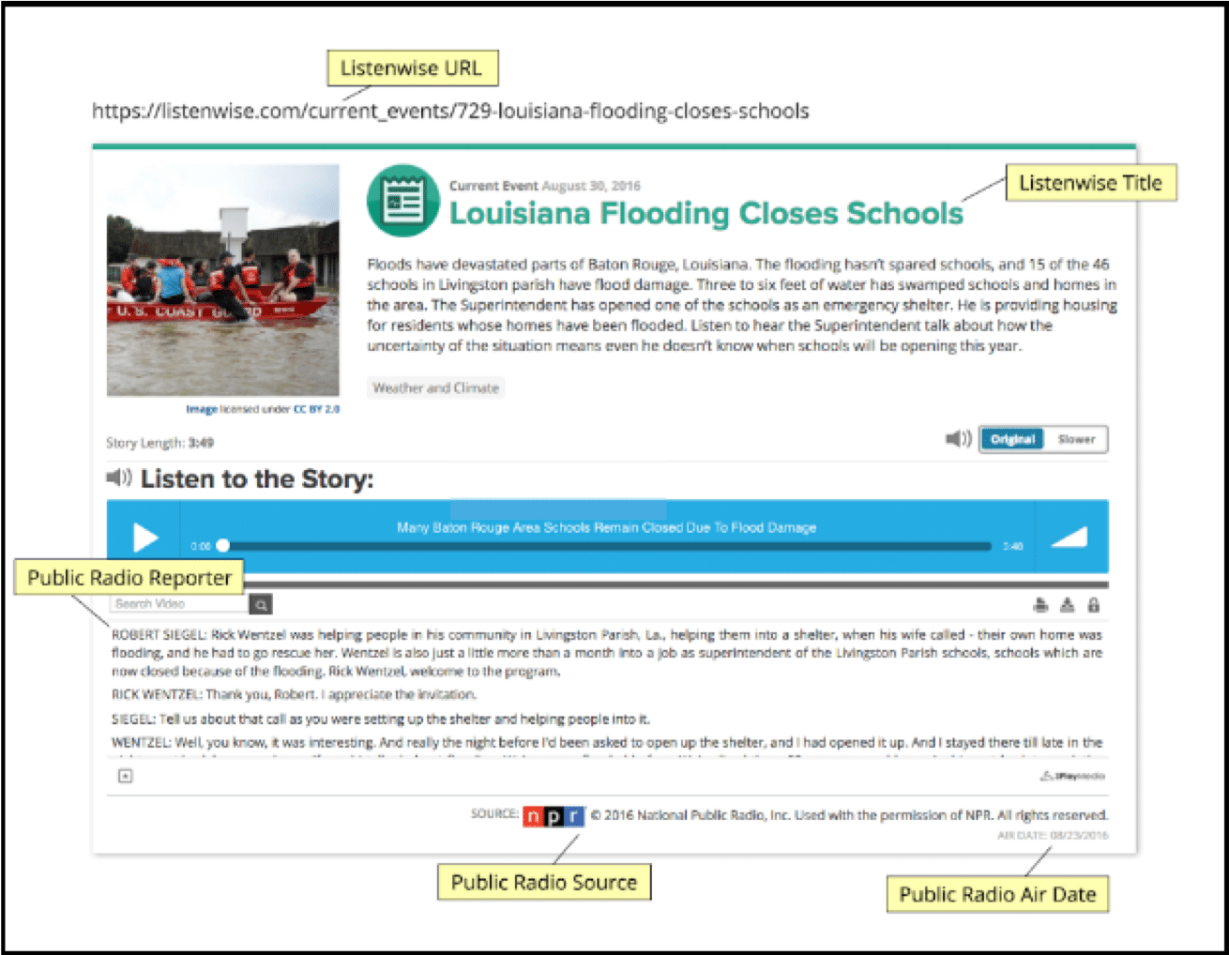Click the speaker icon beside Original
Image resolution: width=1229 pixels, height=955 pixels.
958,439
